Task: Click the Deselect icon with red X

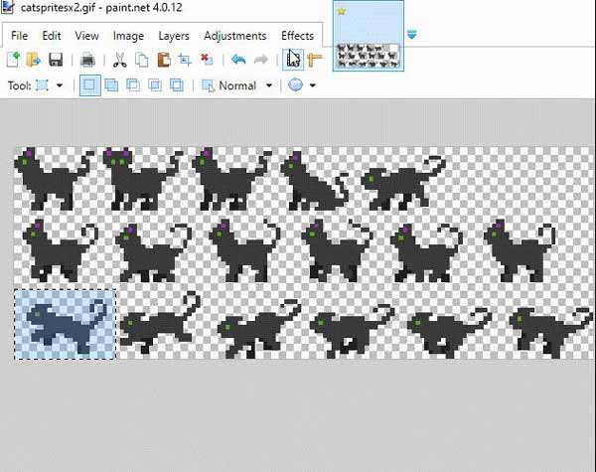Action: 207,60
